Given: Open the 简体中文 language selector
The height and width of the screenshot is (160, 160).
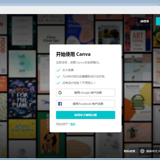Looking at the screenshot, I should coord(149,151).
